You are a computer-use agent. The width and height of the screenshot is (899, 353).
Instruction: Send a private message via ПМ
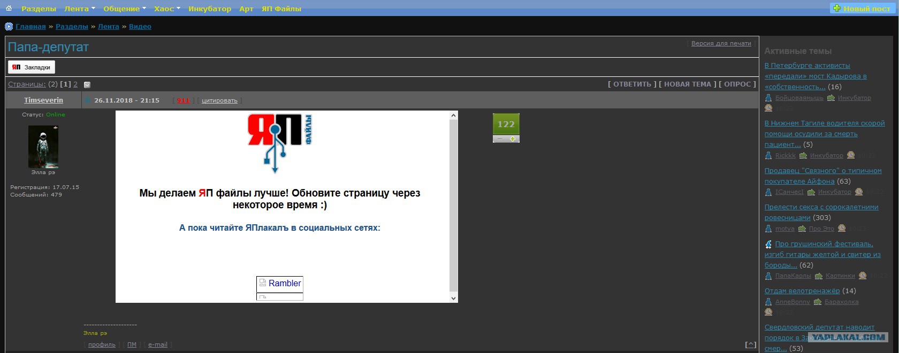coord(132,344)
